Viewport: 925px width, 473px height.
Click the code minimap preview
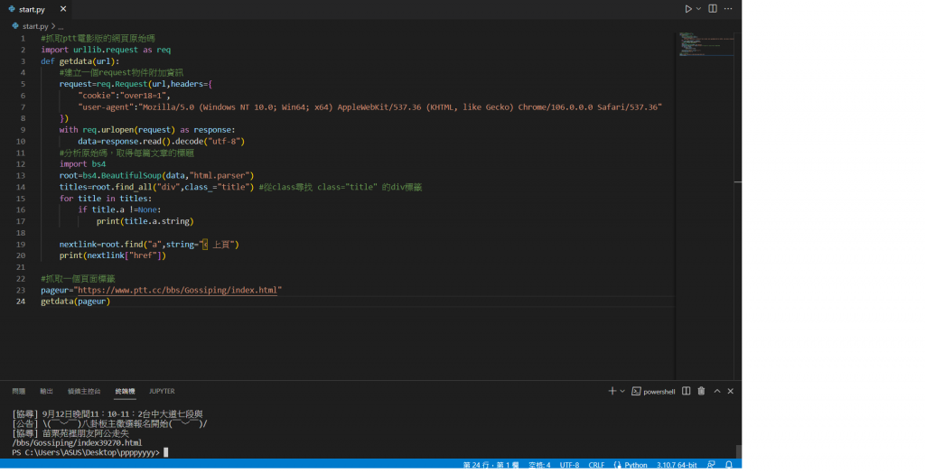pyautogui.click(x=705, y=45)
